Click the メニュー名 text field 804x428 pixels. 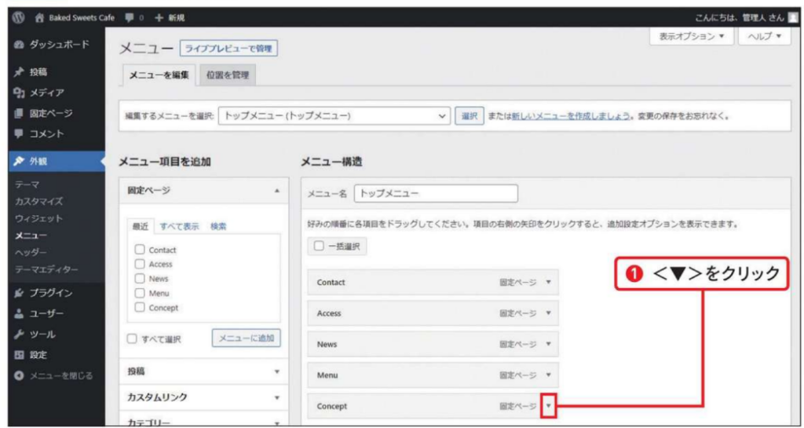[x=436, y=193]
